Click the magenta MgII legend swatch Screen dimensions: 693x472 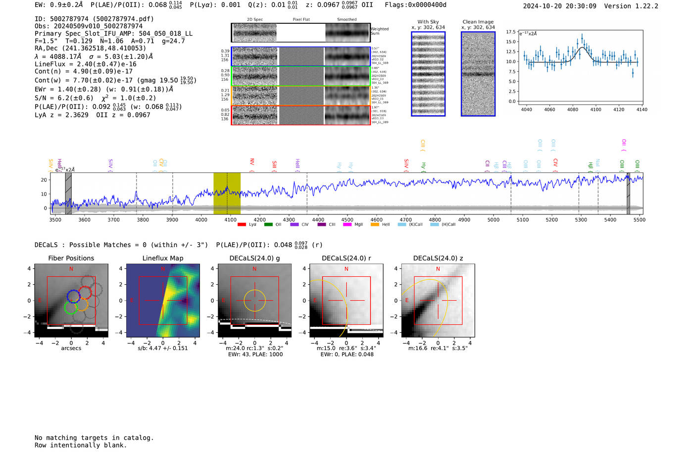click(x=347, y=225)
